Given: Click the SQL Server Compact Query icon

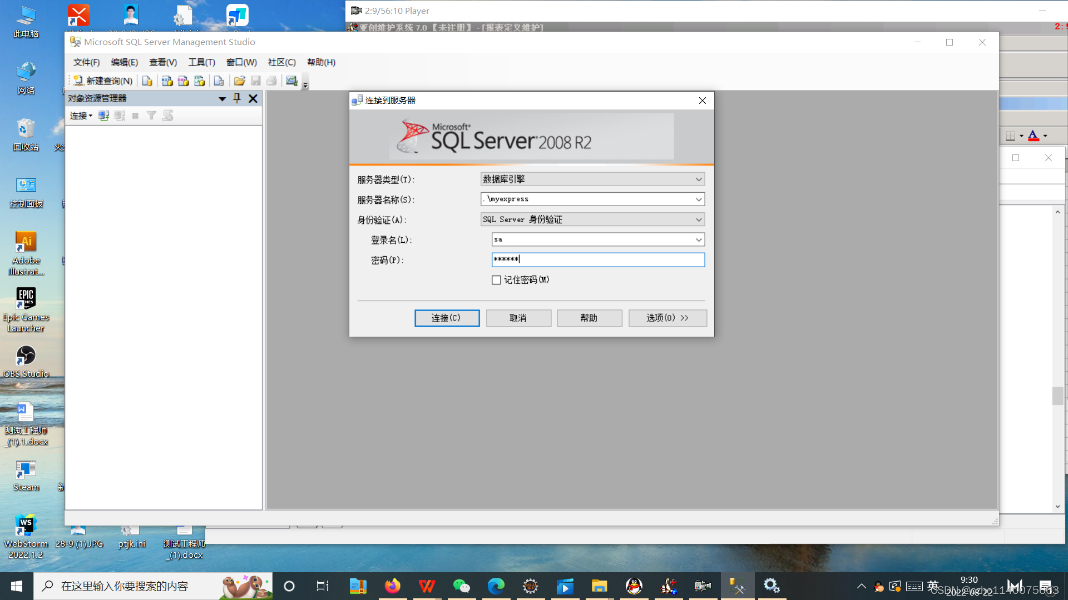Looking at the screenshot, I should (219, 81).
